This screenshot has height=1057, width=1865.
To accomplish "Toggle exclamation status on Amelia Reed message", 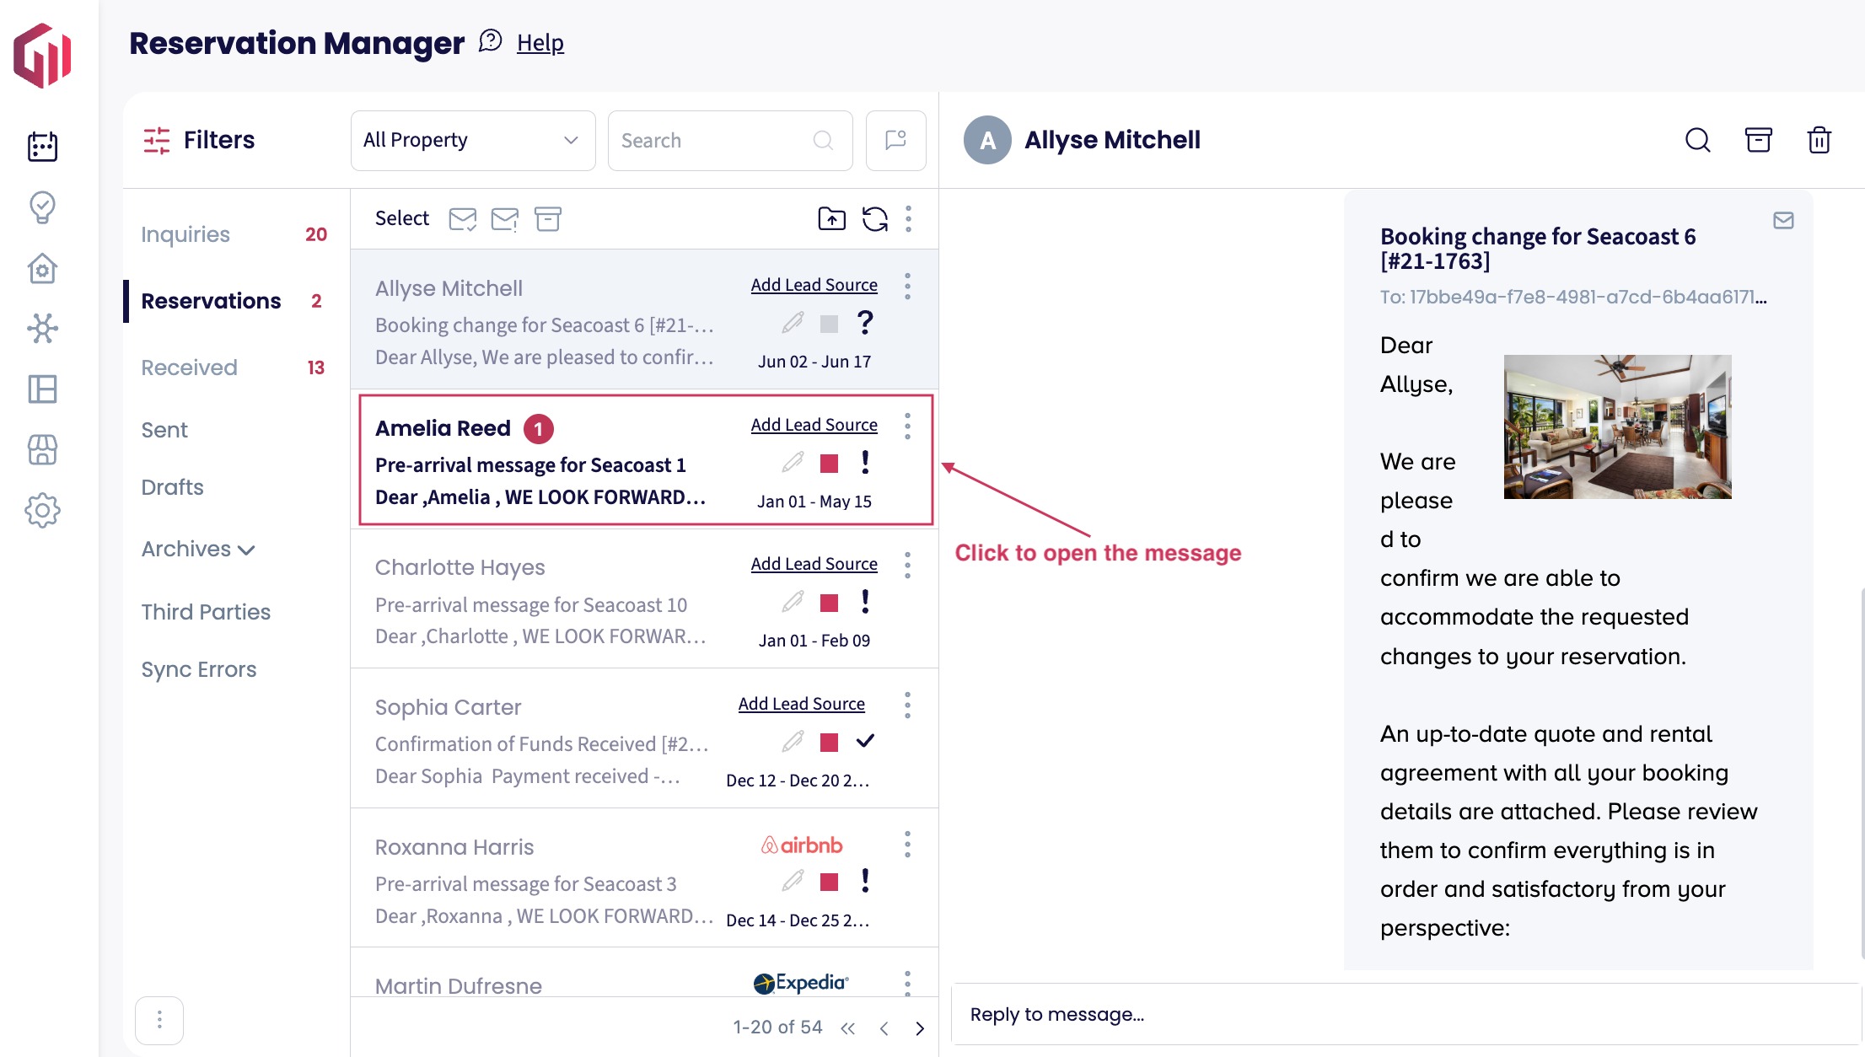I will coord(865,462).
